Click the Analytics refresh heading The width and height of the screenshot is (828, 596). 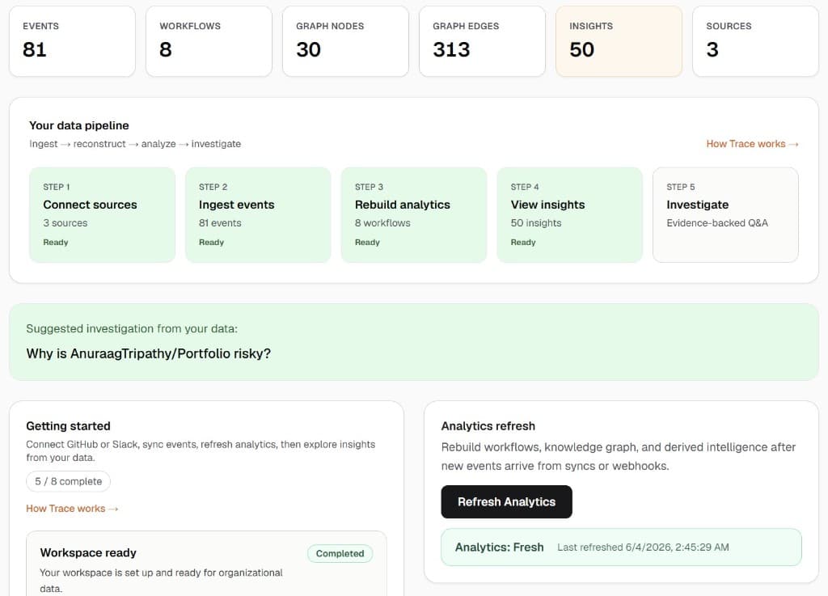488,426
